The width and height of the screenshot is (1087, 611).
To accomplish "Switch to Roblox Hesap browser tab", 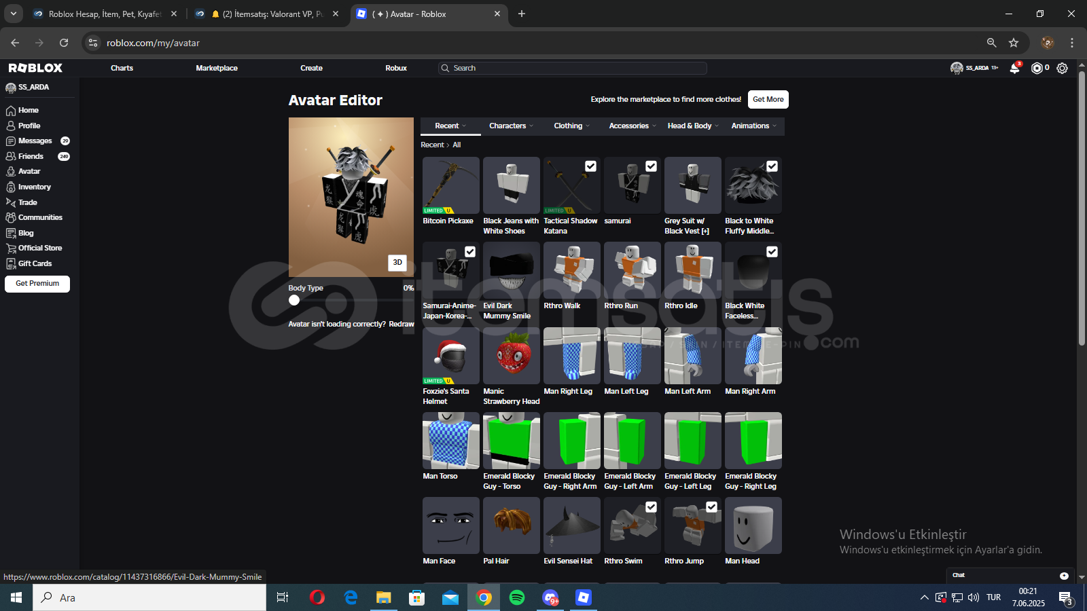I will [105, 14].
